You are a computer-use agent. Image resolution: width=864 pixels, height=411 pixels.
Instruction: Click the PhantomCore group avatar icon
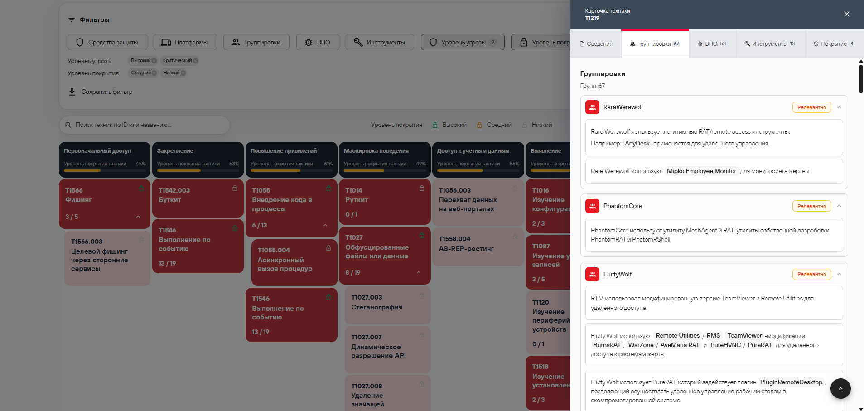(592, 206)
